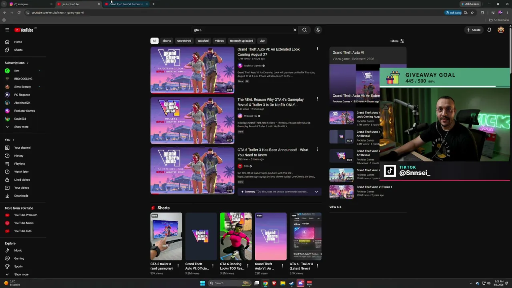Open options for Extended Look video

pos(317,49)
